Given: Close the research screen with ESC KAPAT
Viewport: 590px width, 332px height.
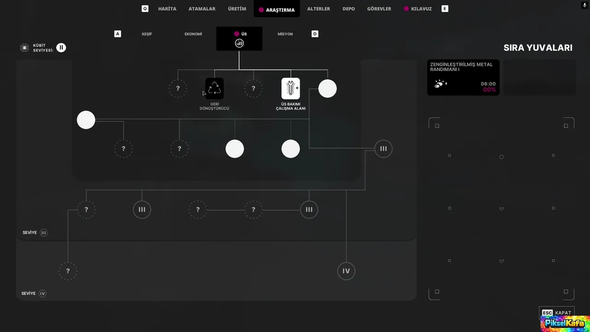Looking at the screenshot, I should (557, 313).
